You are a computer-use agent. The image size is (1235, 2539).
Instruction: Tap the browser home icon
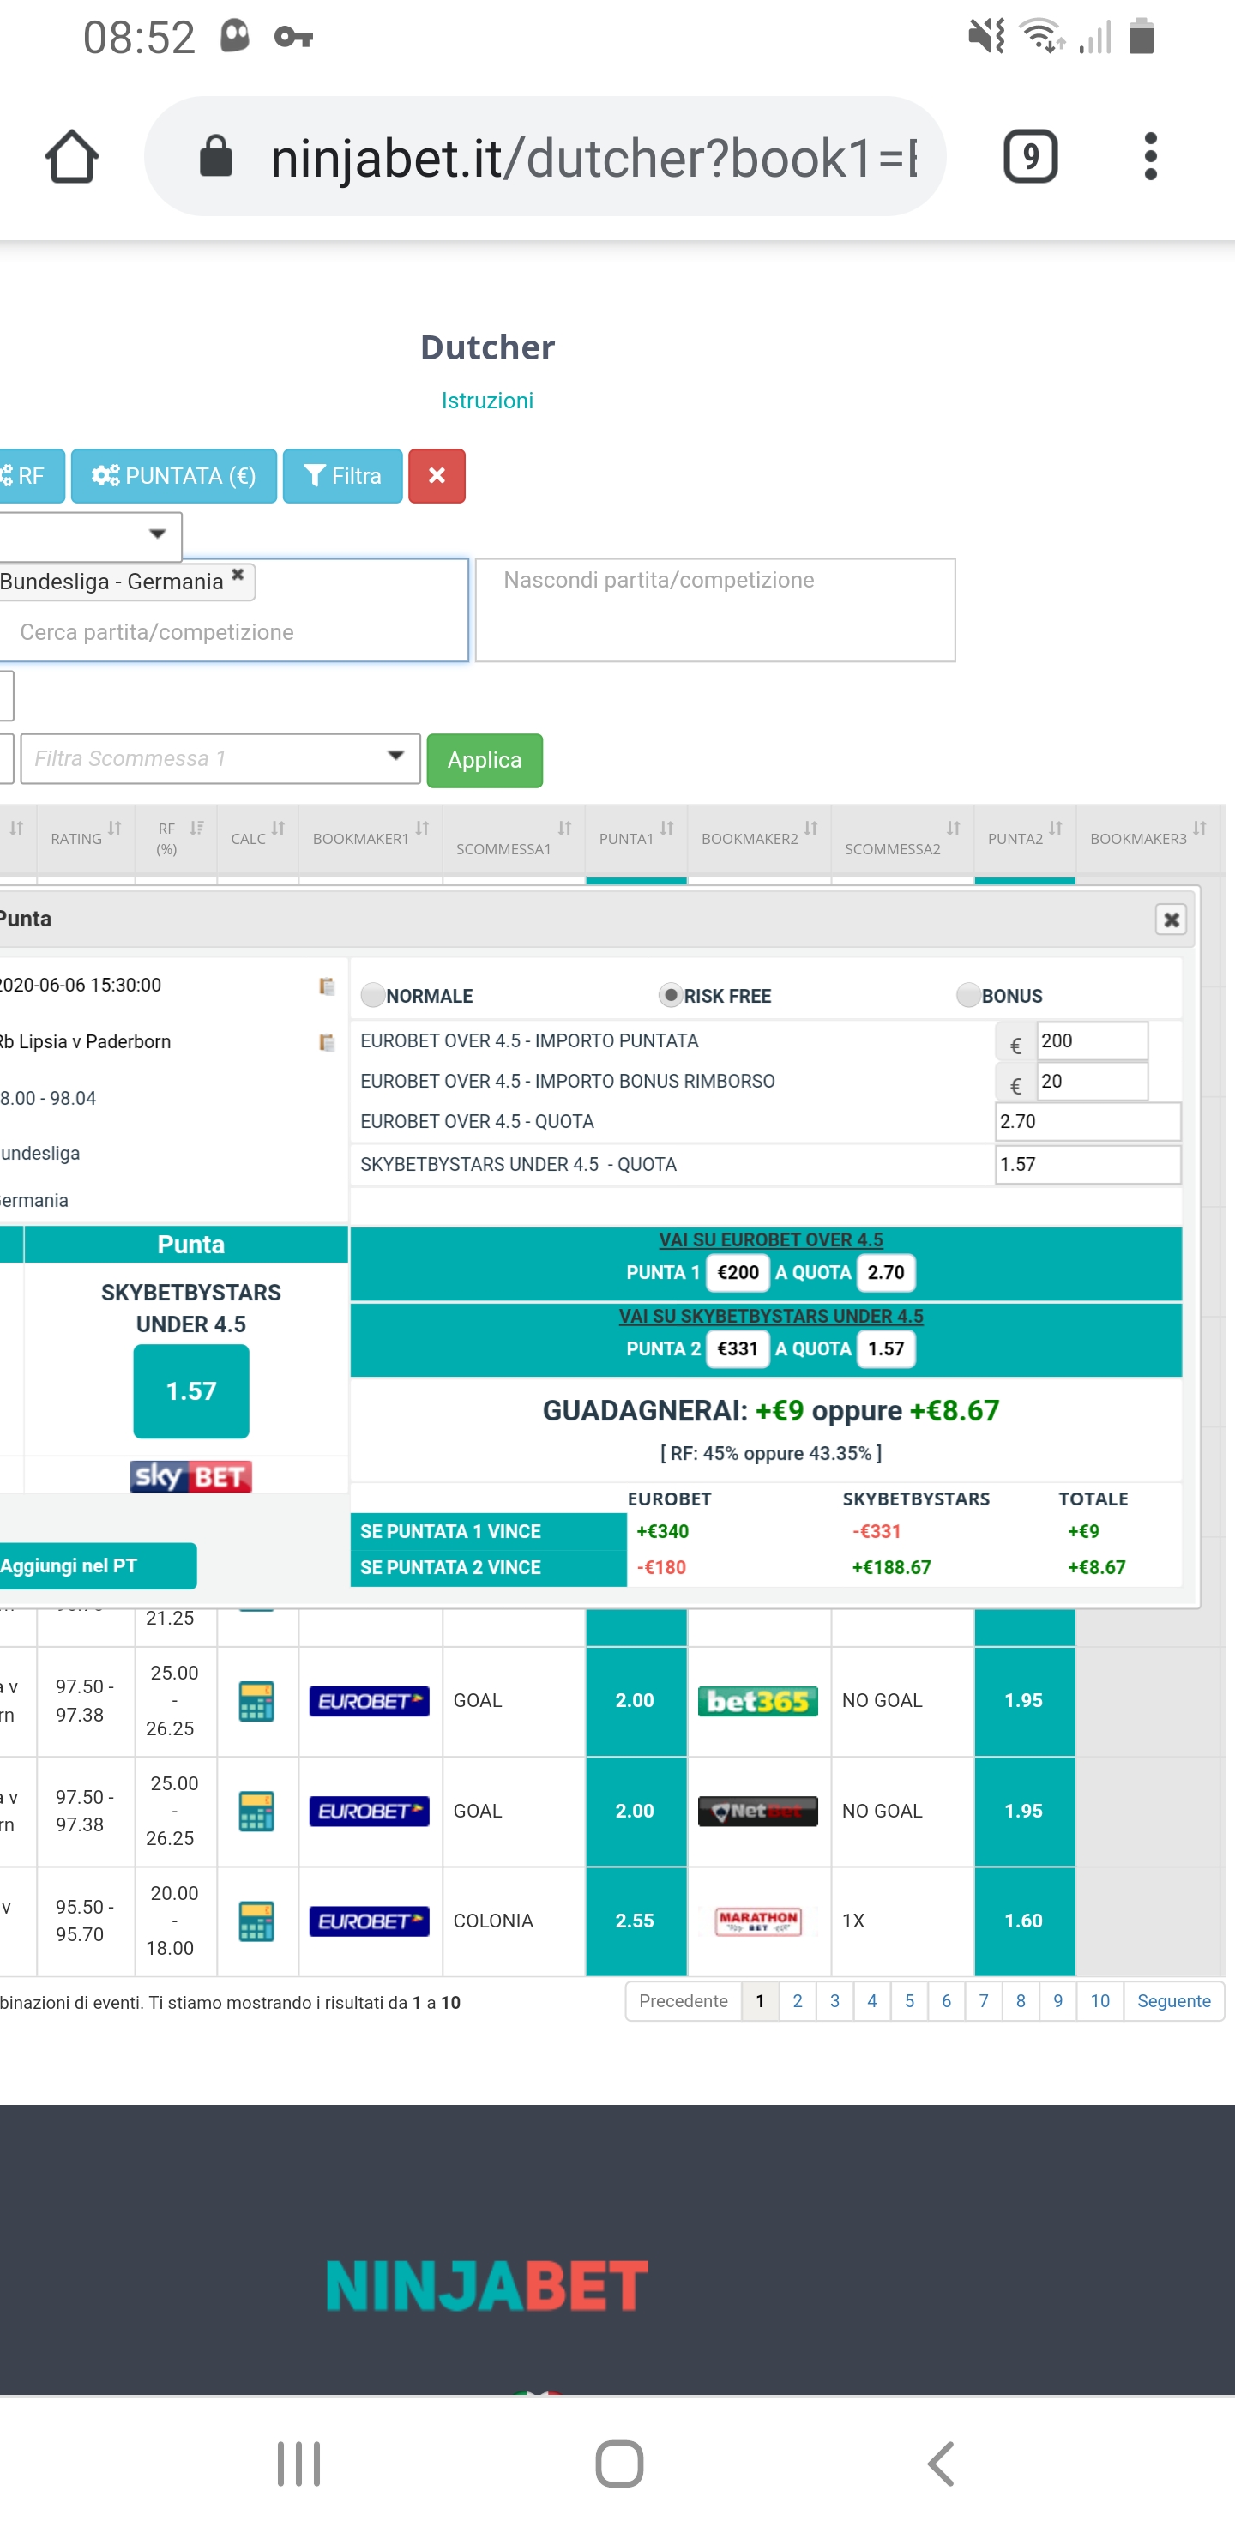tap(72, 157)
